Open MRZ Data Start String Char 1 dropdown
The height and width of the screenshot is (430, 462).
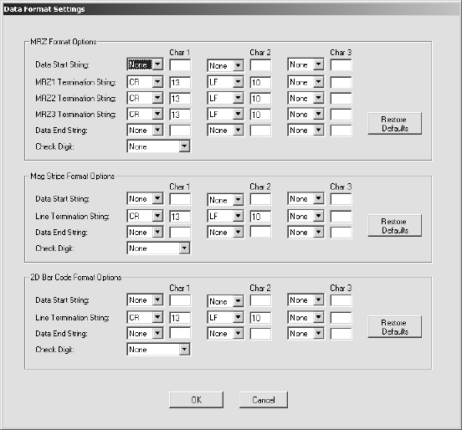coord(145,64)
